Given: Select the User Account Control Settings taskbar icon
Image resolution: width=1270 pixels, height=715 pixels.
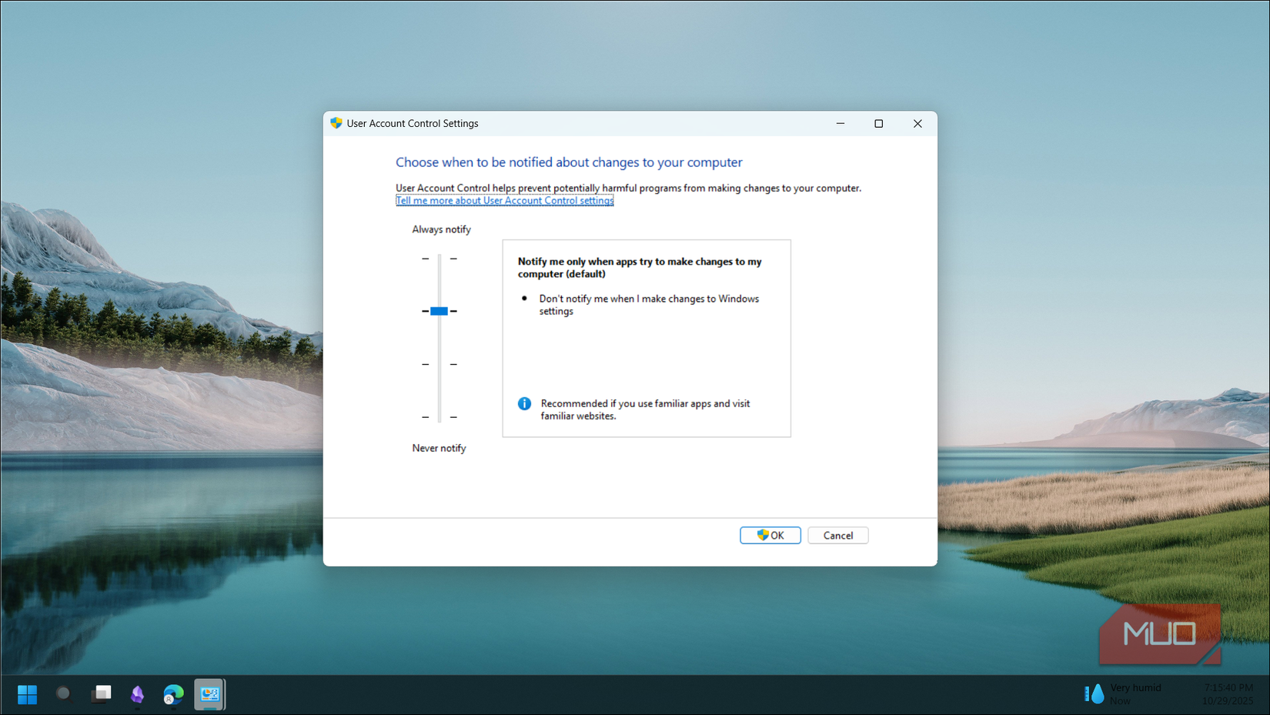Looking at the screenshot, I should point(209,694).
